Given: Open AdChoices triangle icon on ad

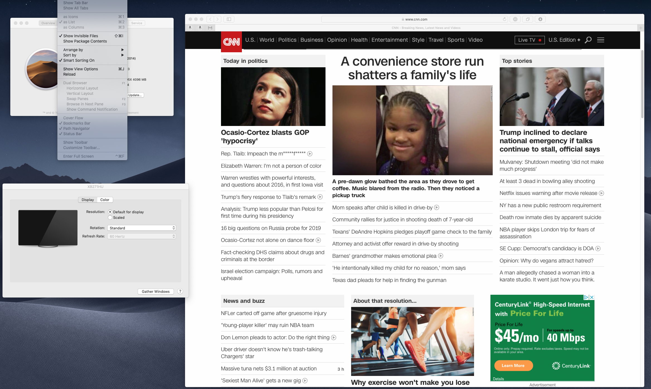Looking at the screenshot, I should point(586,297).
